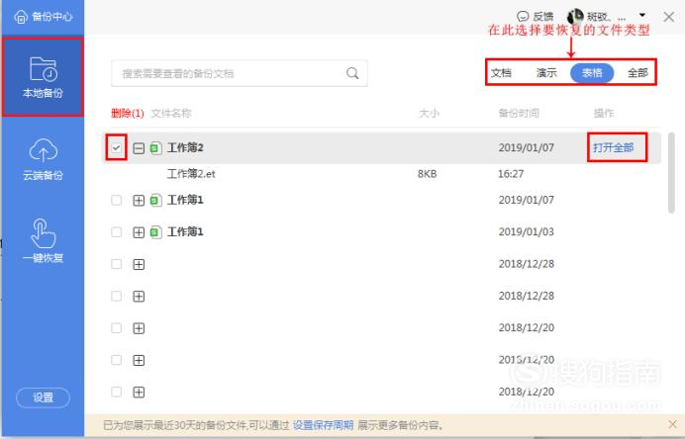Open the 设置保存周期 link
Screen dimensions: 685x439
[323, 424]
